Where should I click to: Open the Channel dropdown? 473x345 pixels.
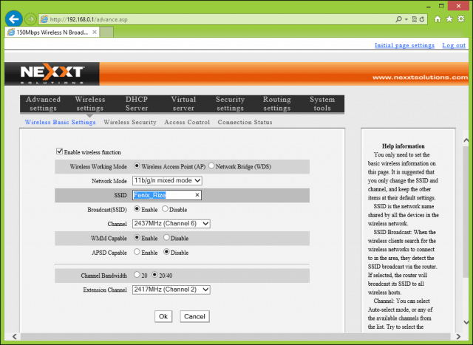171,224
